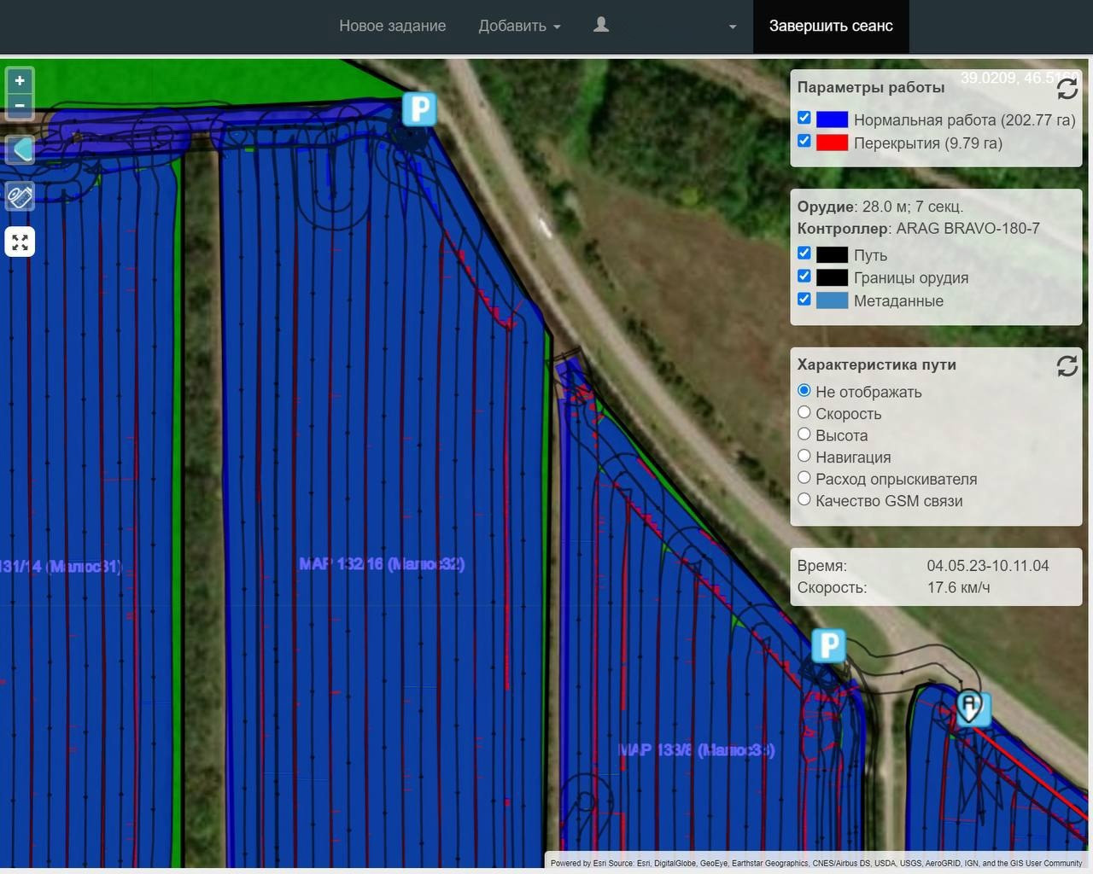Uncheck Перекрытия checkbox

[x=804, y=141]
